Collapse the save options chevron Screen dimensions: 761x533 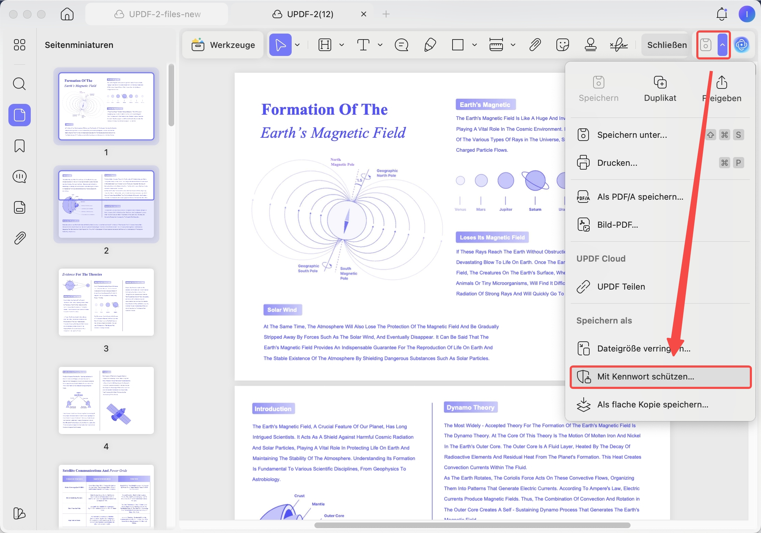coord(722,45)
